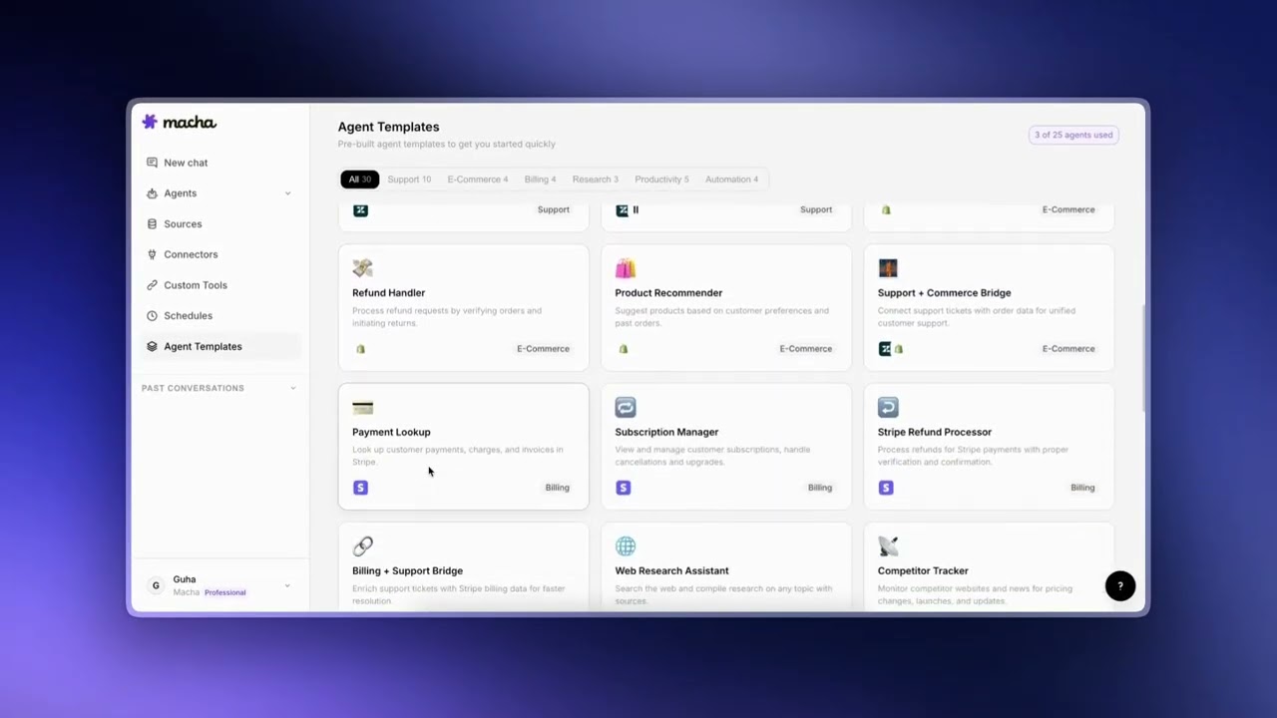The width and height of the screenshot is (1277, 718).
Task: Click the Stripe badge on Subscription Manager
Action: (624, 488)
